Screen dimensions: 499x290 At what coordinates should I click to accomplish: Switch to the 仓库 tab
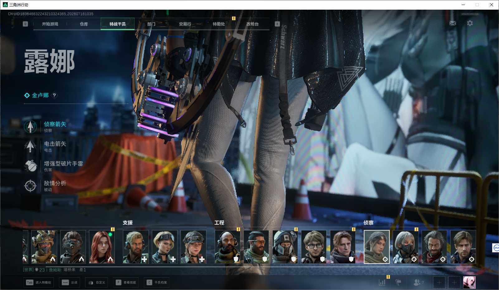[84, 24]
